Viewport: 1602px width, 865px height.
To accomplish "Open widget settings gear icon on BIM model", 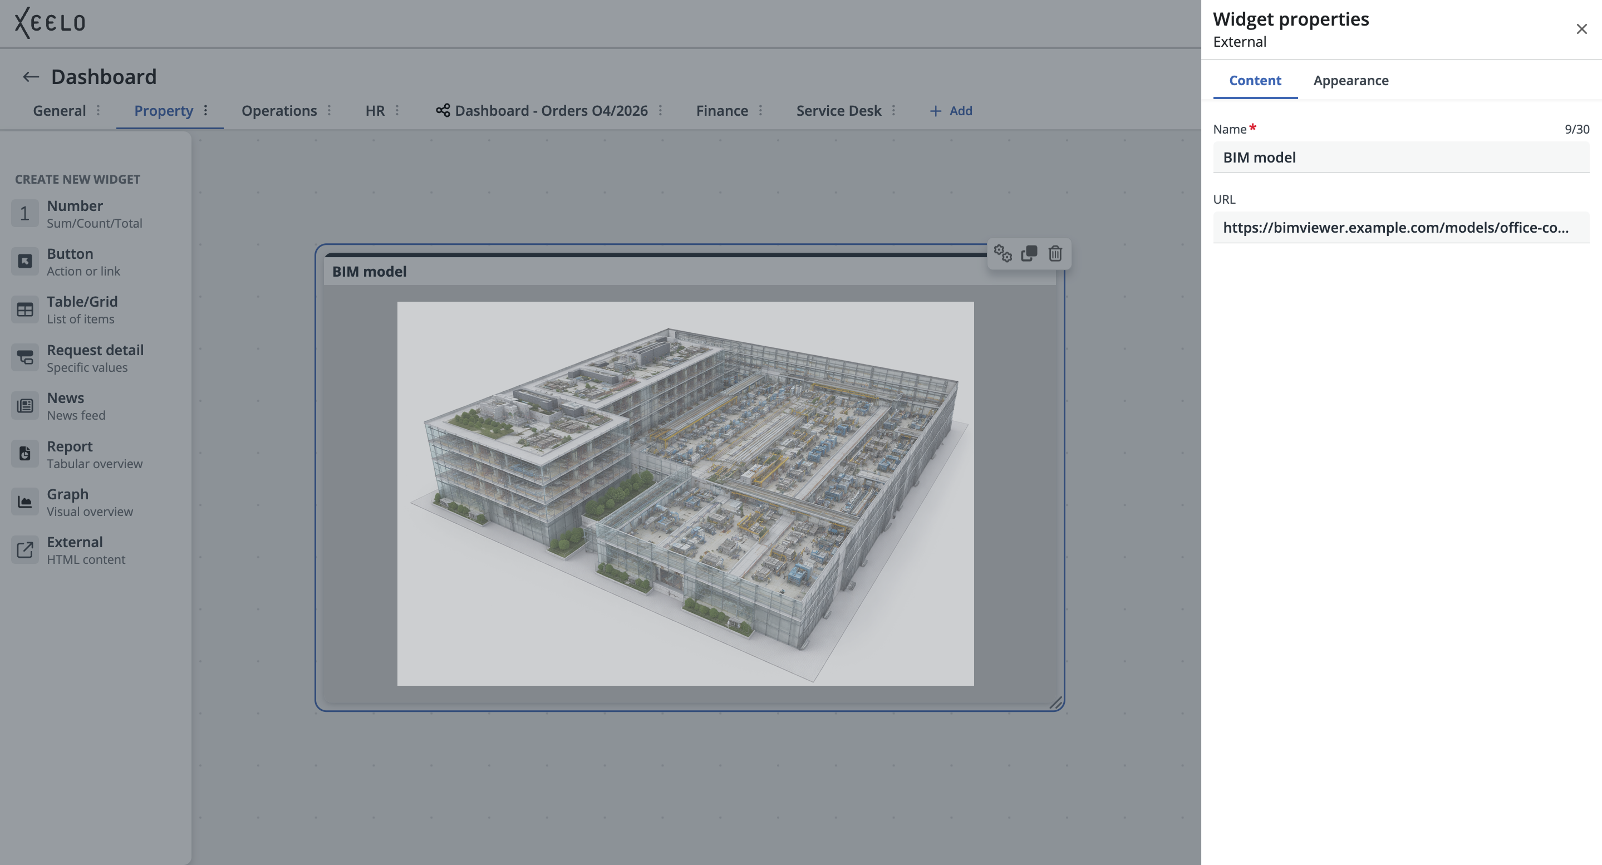I will coord(1003,254).
